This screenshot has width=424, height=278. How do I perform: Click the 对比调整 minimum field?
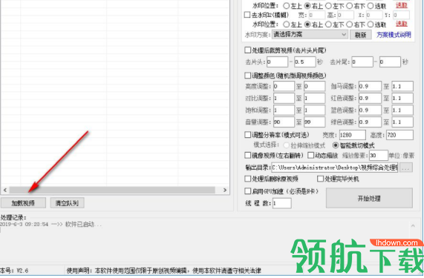[284, 99]
